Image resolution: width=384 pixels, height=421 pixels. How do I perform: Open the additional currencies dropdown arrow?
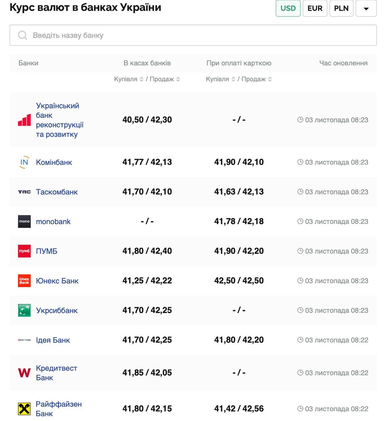[x=366, y=9]
